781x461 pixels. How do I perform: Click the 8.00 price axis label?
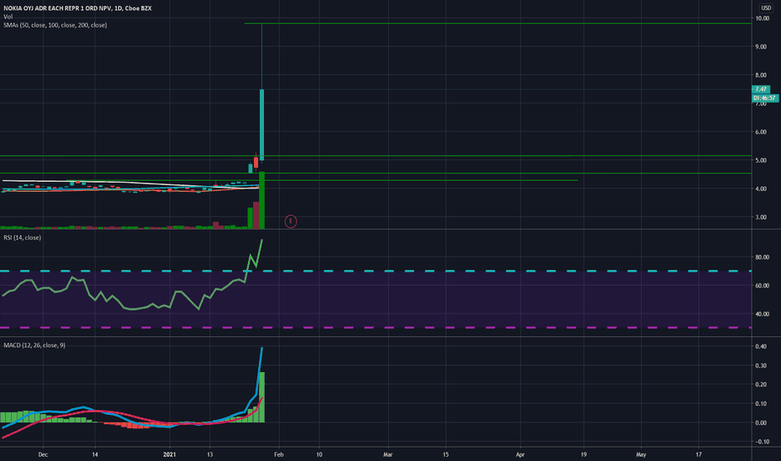[761, 75]
